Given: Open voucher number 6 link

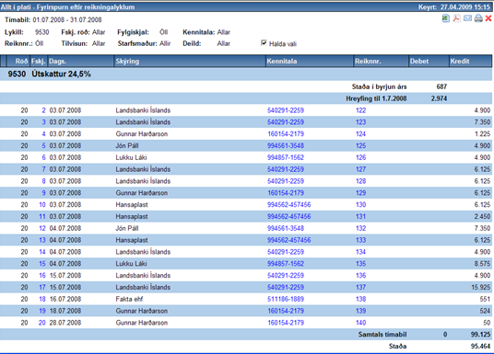Looking at the screenshot, I should (x=43, y=157).
